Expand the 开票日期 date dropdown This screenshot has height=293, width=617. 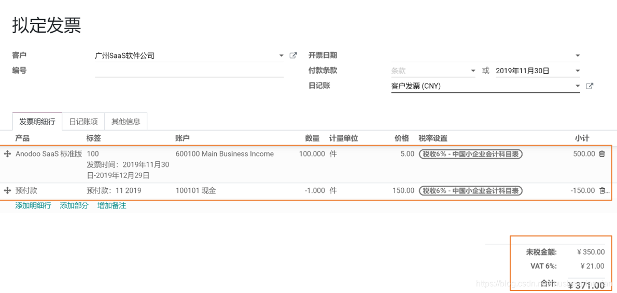coord(577,56)
